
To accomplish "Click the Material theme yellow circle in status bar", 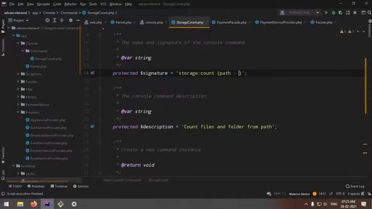I will tap(314, 193).
